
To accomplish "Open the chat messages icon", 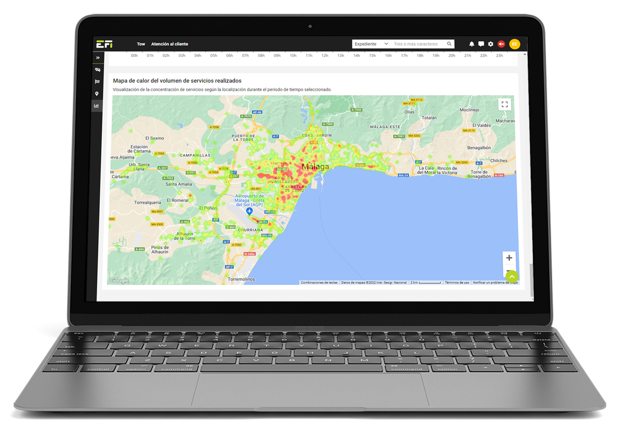I will (481, 44).
